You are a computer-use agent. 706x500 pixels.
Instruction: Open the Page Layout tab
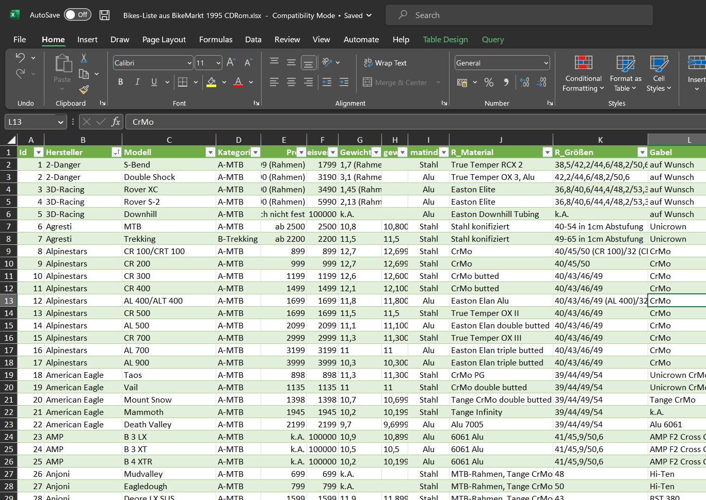point(164,40)
